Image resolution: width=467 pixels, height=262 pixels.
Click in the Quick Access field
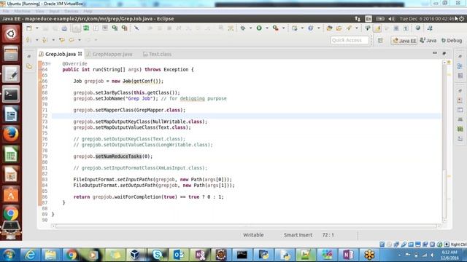(x=350, y=40)
